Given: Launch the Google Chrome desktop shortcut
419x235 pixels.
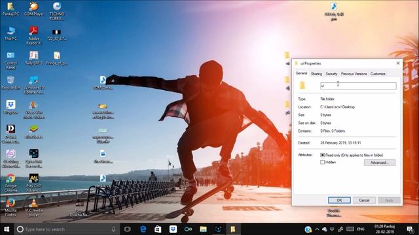Looking at the screenshot, I should click(x=10, y=183).
